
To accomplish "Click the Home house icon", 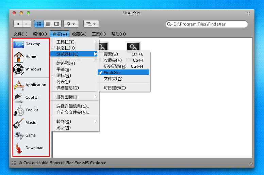I will pos(18,57).
